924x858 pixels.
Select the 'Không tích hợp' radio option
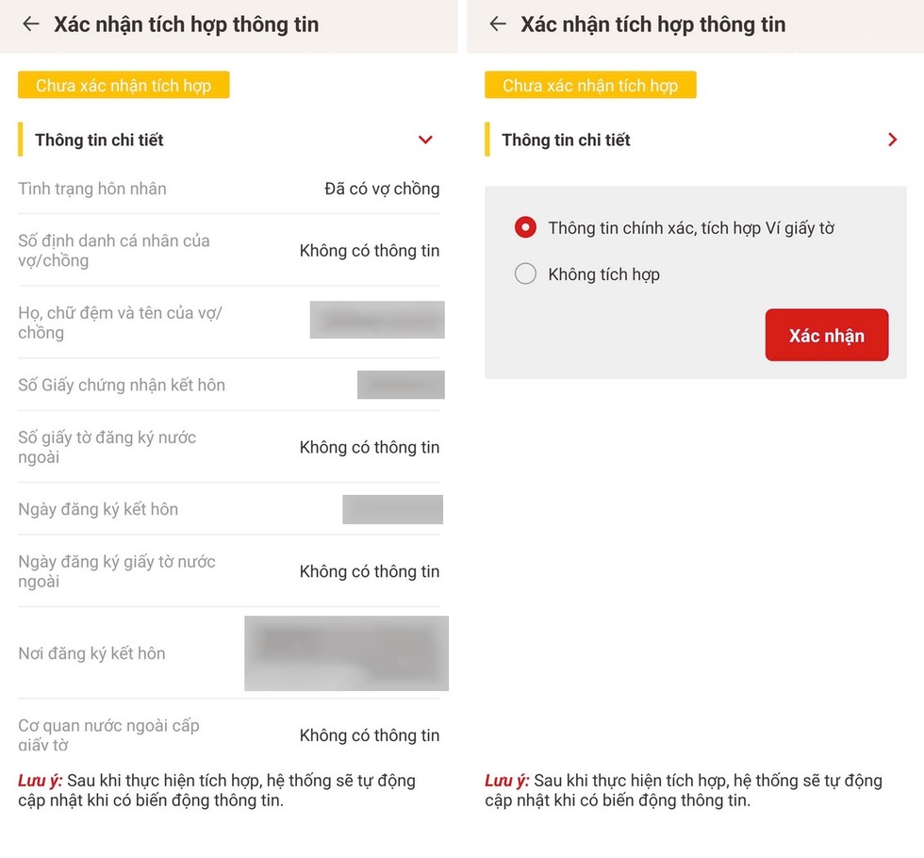(525, 274)
